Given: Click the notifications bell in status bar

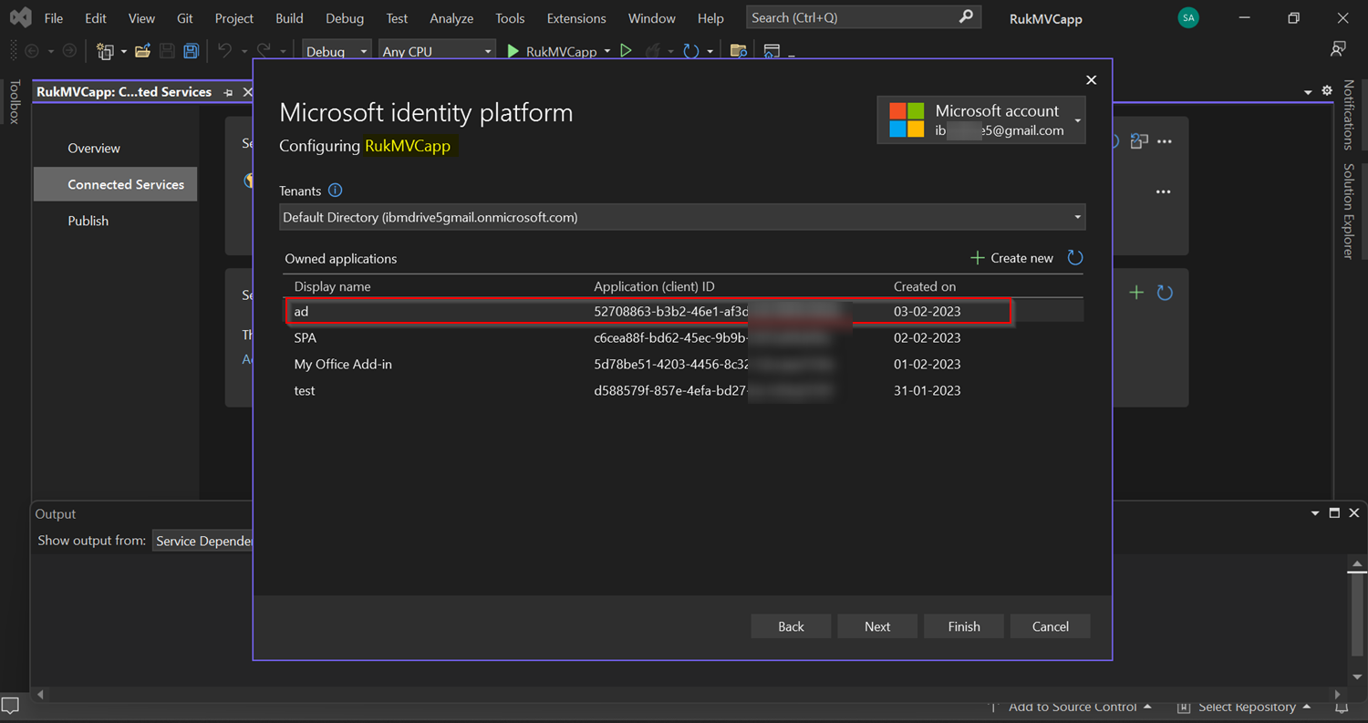Looking at the screenshot, I should 1342,707.
